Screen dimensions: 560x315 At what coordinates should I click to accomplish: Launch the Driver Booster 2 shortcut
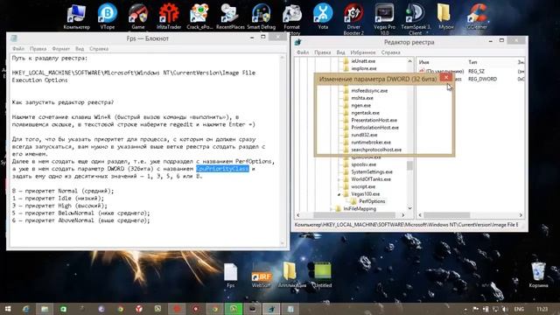(x=353, y=18)
